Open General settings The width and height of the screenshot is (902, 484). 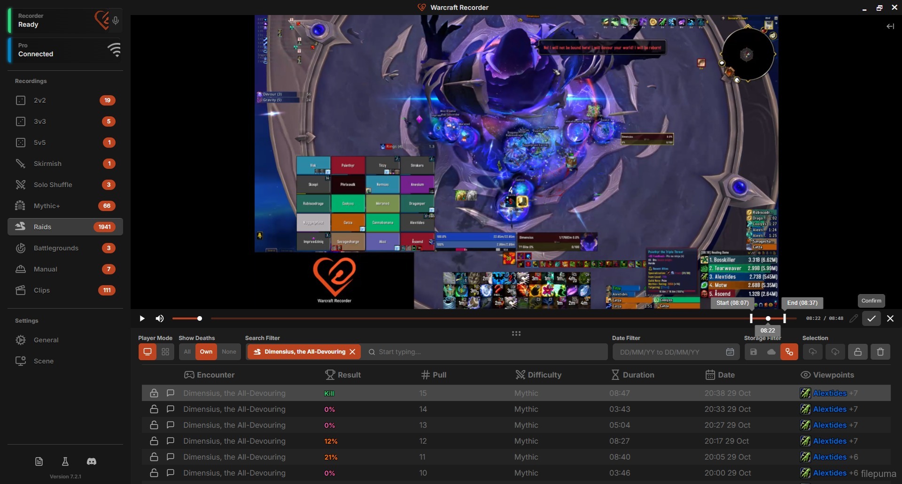point(46,340)
